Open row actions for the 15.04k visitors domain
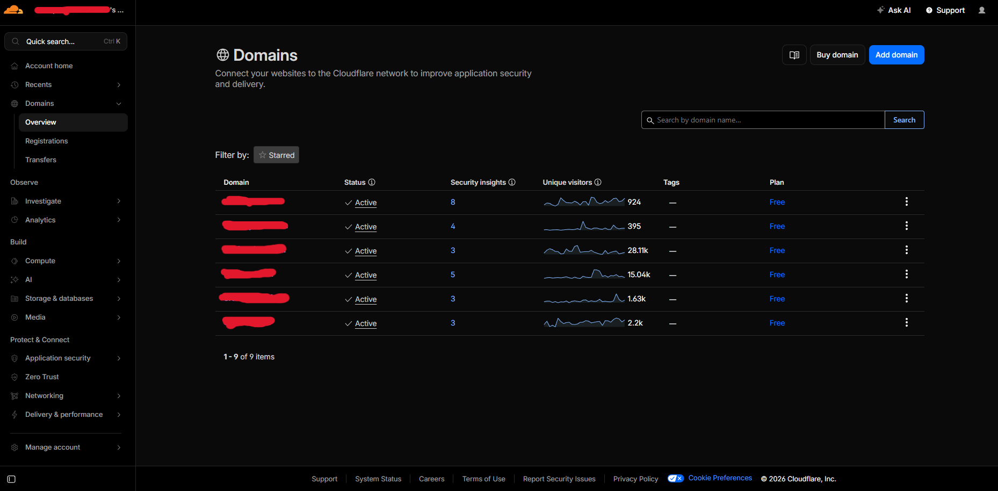Screen dimensions: 998x491 tap(907, 274)
